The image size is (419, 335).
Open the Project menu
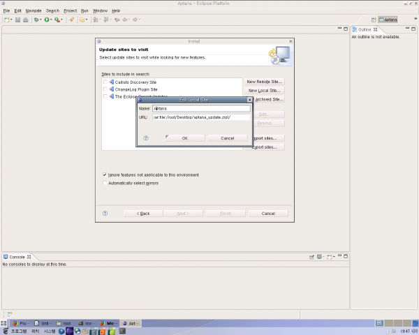coord(71,10)
